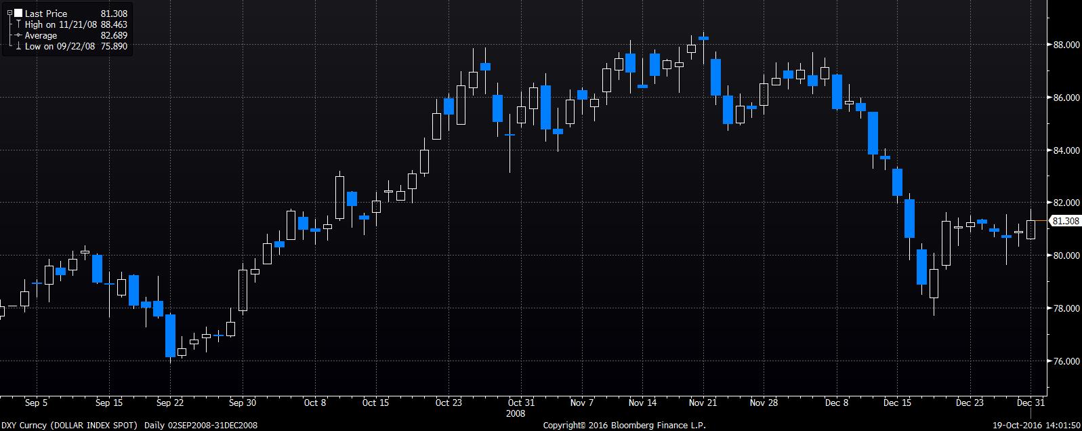The width and height of the screenshot is (1082, 431).
Task: Collapse the Last Price legend tree
Action: coord(9,14)
